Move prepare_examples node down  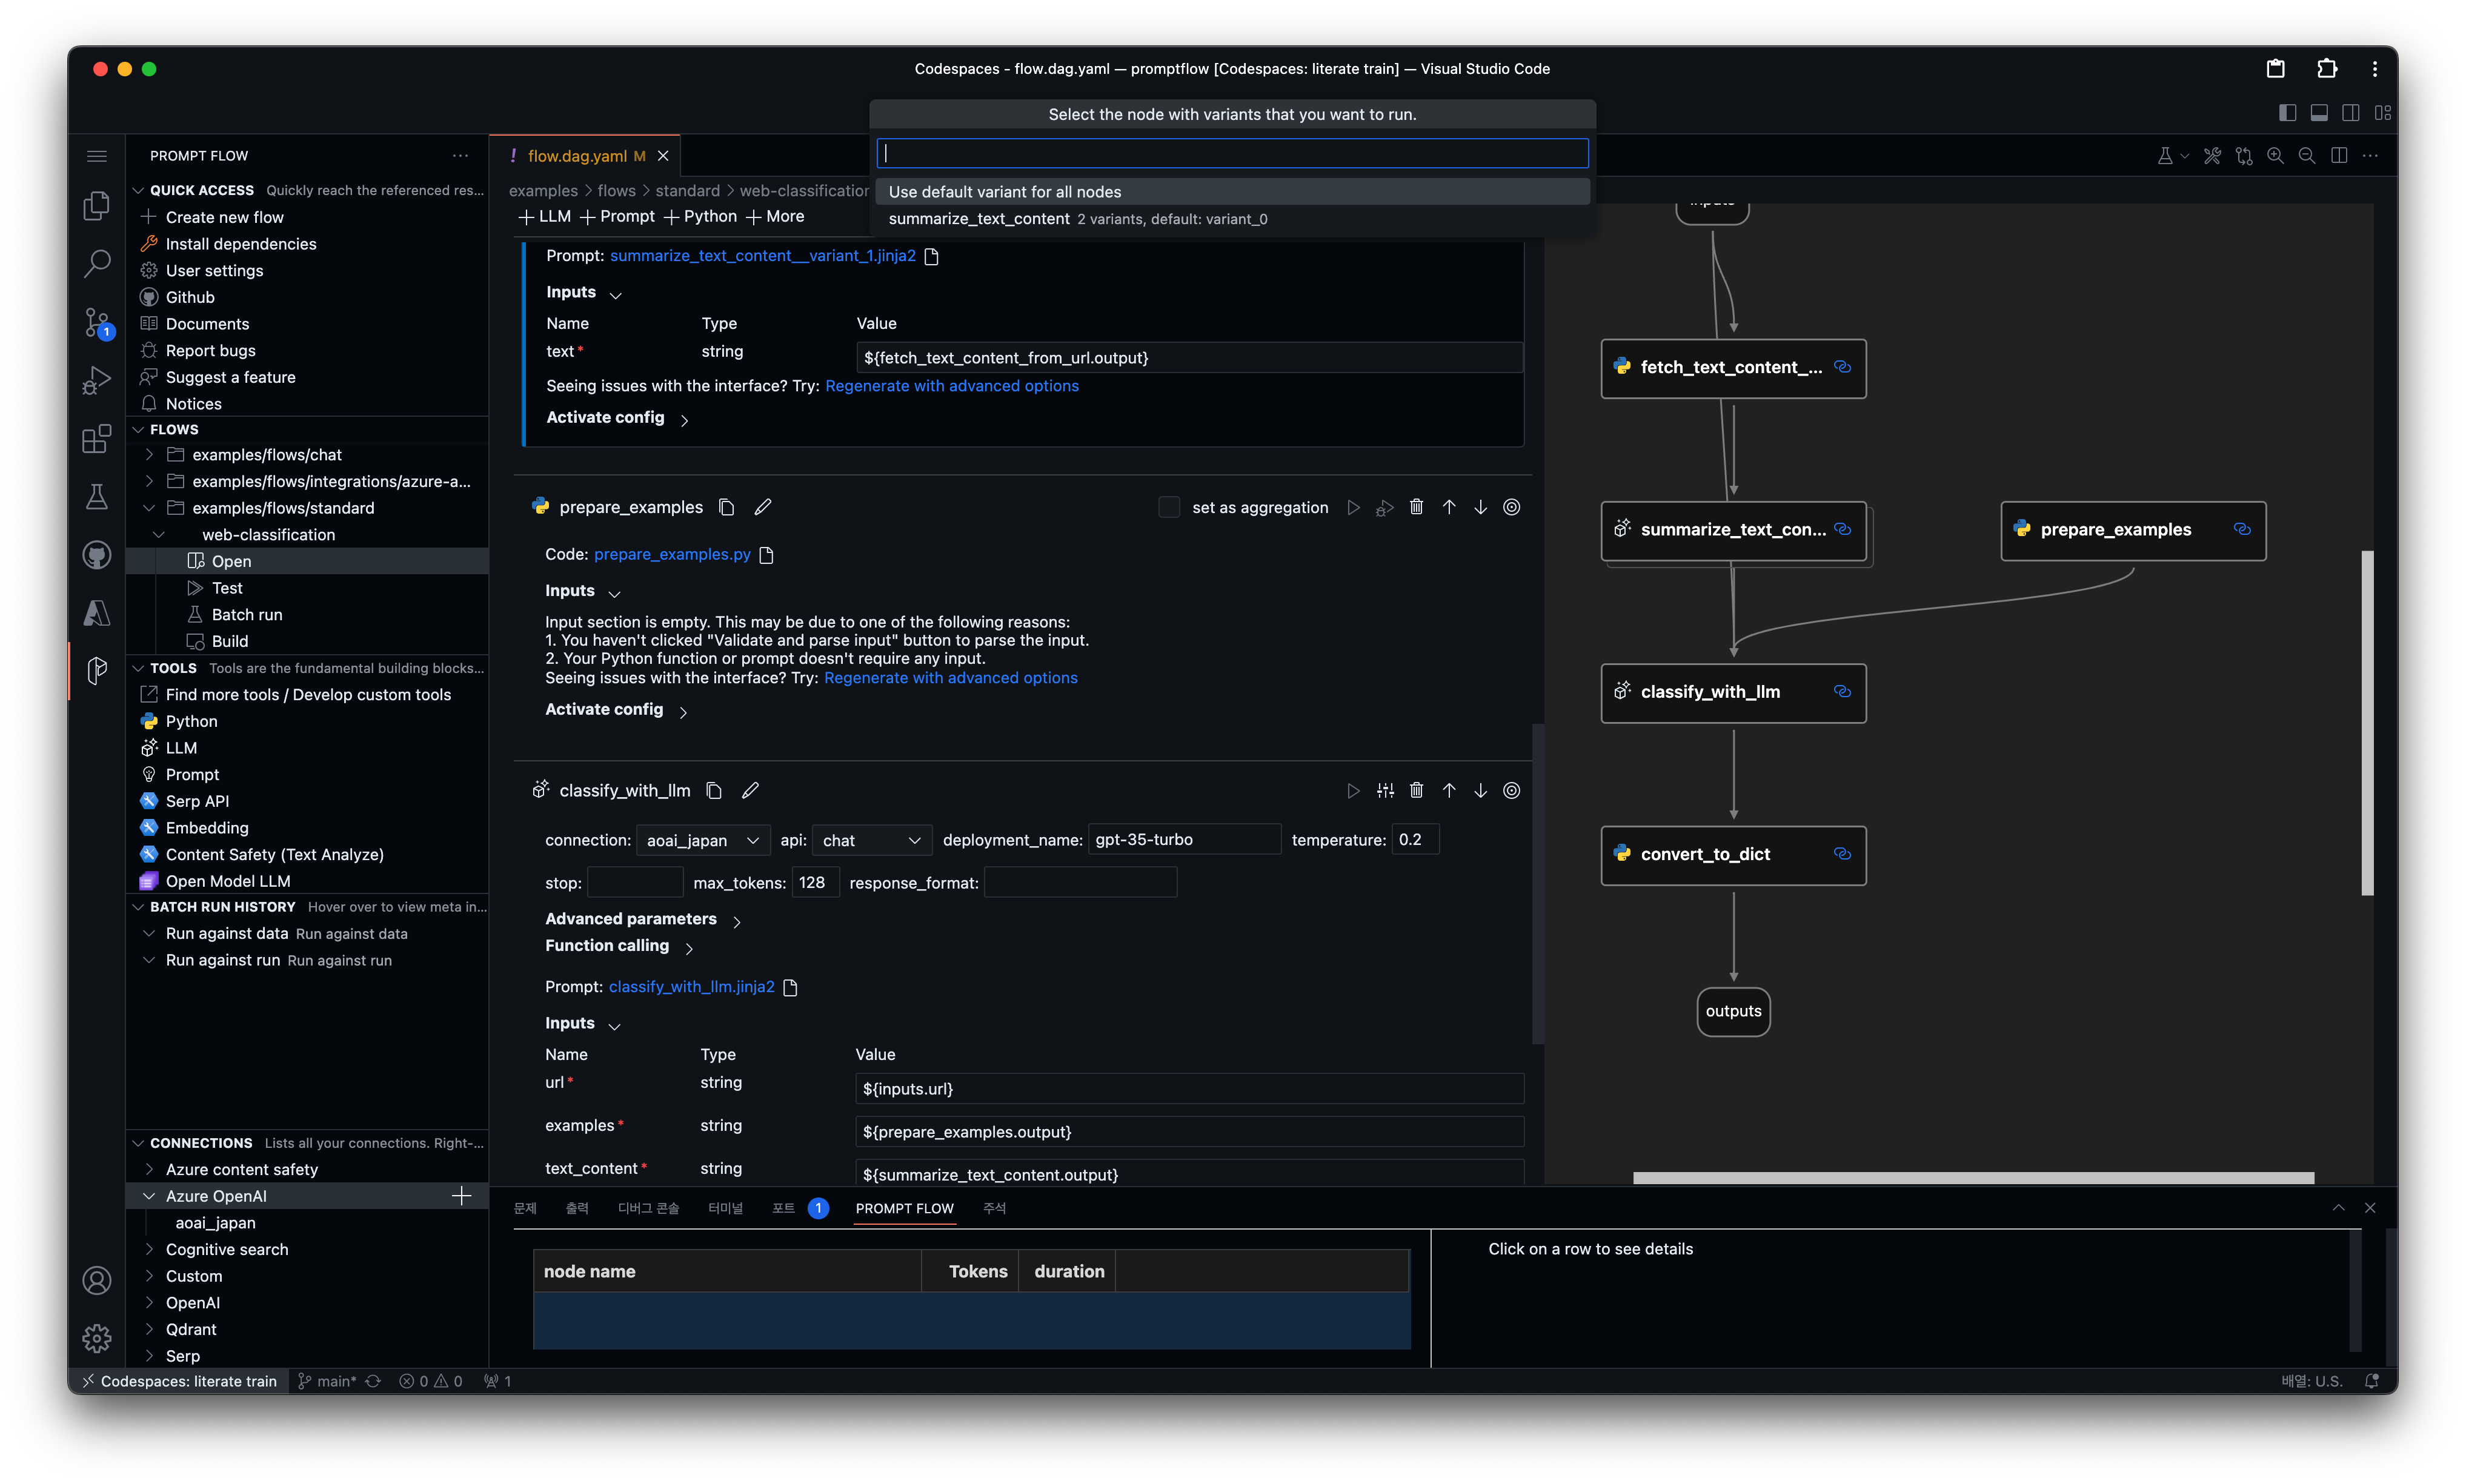[x=1480, y=507]
